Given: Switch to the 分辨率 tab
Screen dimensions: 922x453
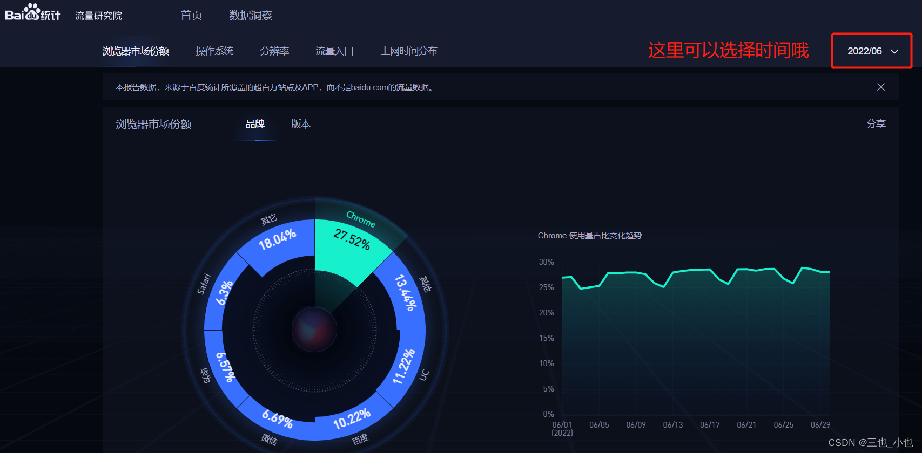Looking at the screenshot, I should coord(274,51).
